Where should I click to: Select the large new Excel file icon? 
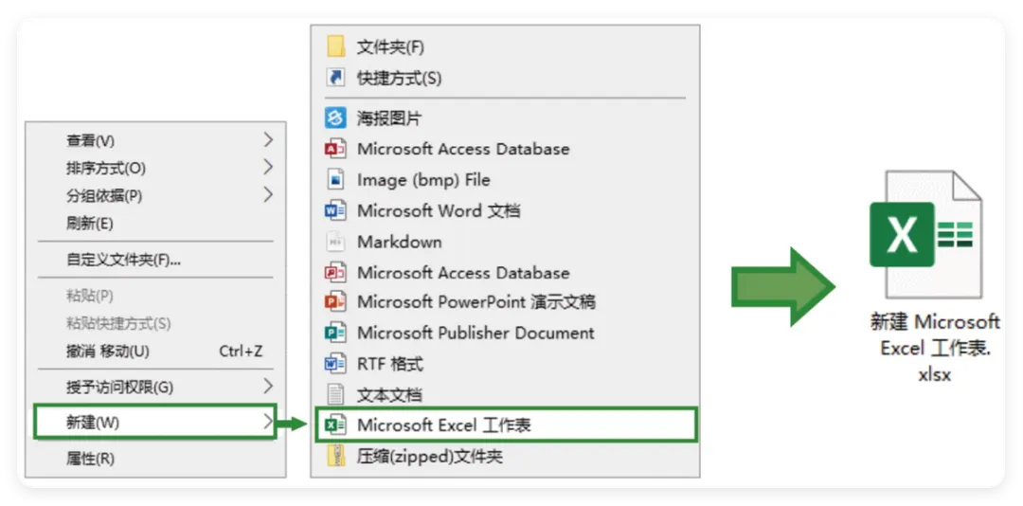pos(926,234)
